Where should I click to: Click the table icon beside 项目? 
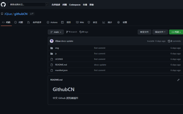tap(62, 22)
